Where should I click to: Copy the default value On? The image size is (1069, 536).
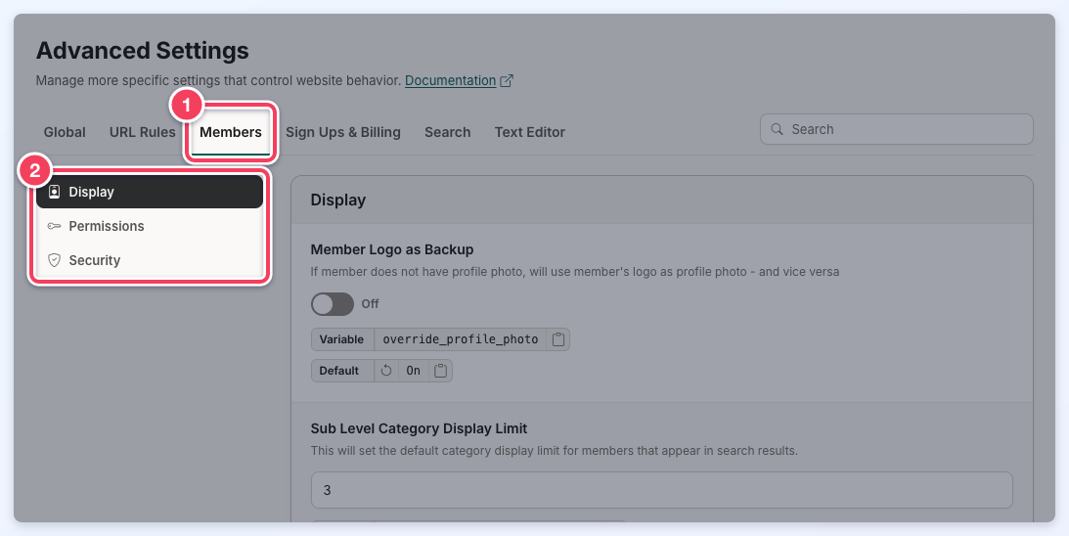coord(440,371)
